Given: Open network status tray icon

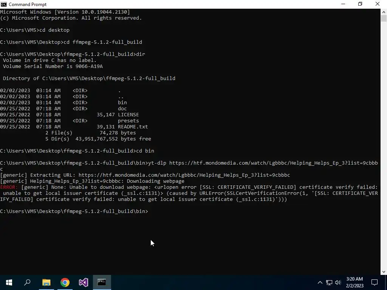Looking at the screenshot, I should point(329,282).
